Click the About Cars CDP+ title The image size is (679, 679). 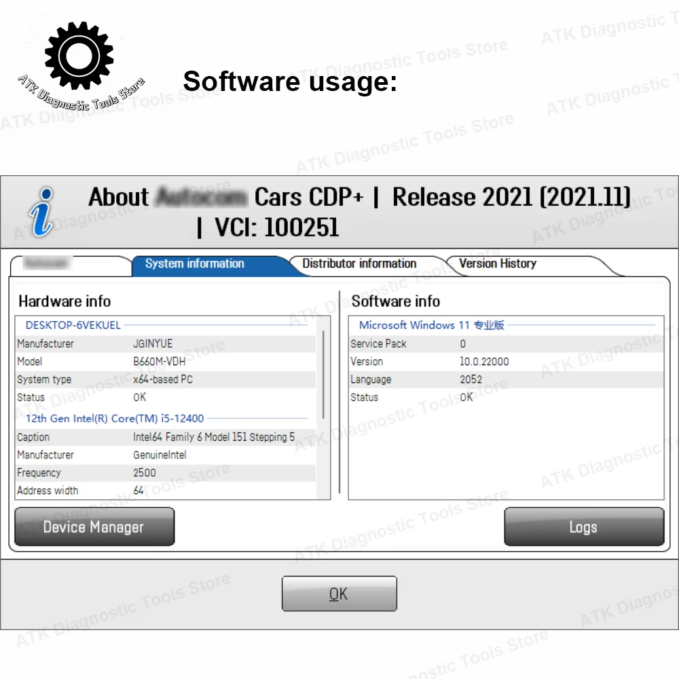[x=359, y=212]
